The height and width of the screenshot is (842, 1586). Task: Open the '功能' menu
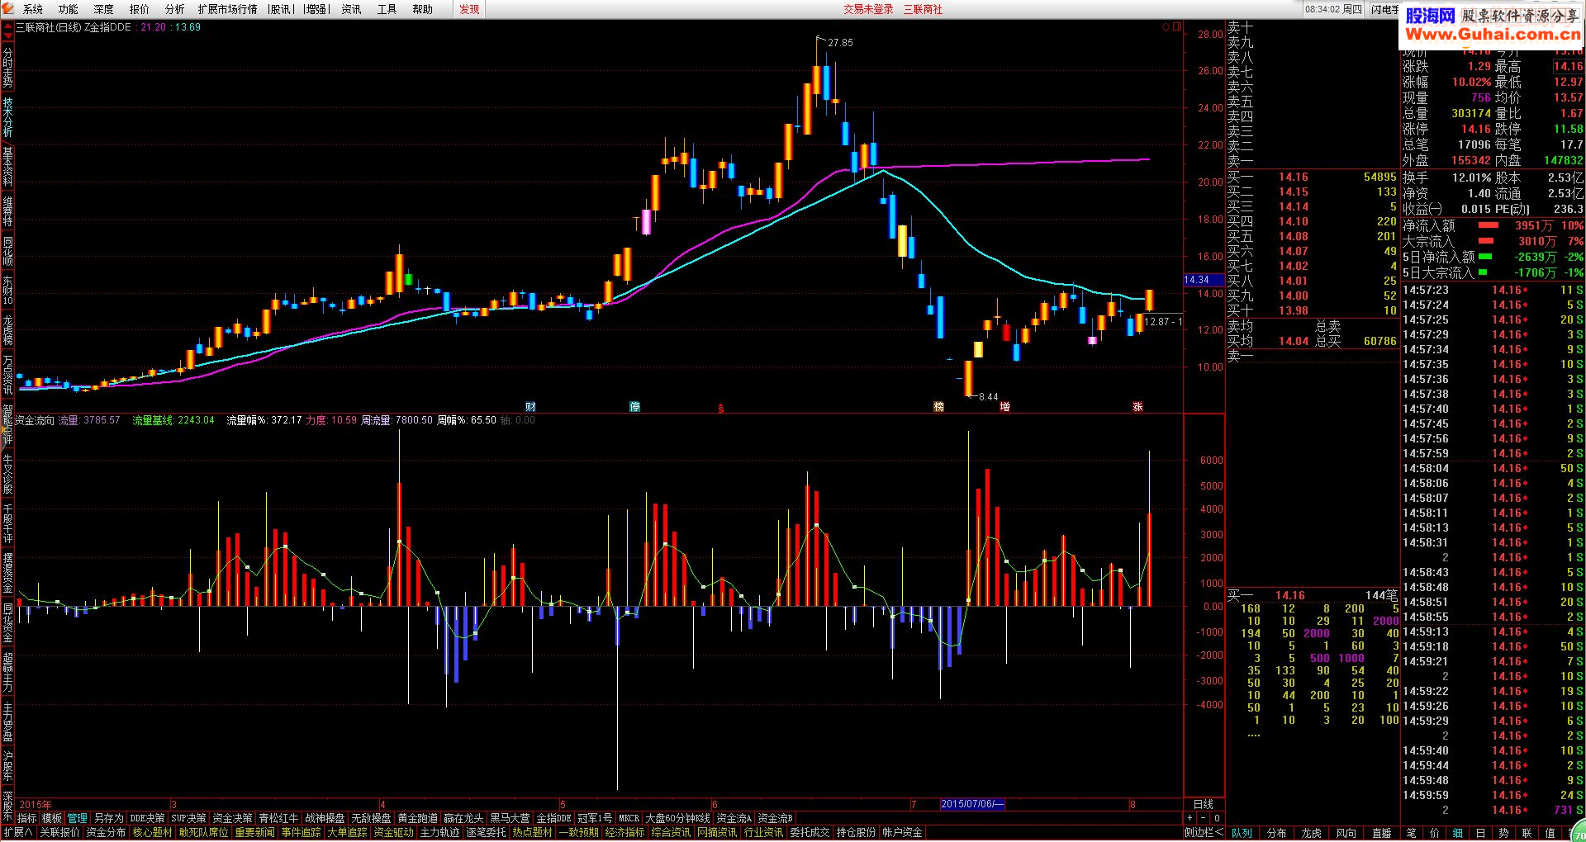(x=69, y=9)
